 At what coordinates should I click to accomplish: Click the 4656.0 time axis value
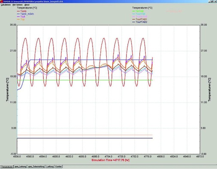coord(82,157)
